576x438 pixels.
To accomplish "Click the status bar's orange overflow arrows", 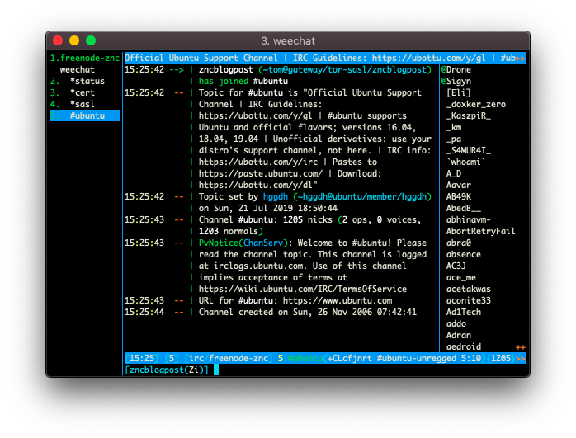I will coord(520,359).
